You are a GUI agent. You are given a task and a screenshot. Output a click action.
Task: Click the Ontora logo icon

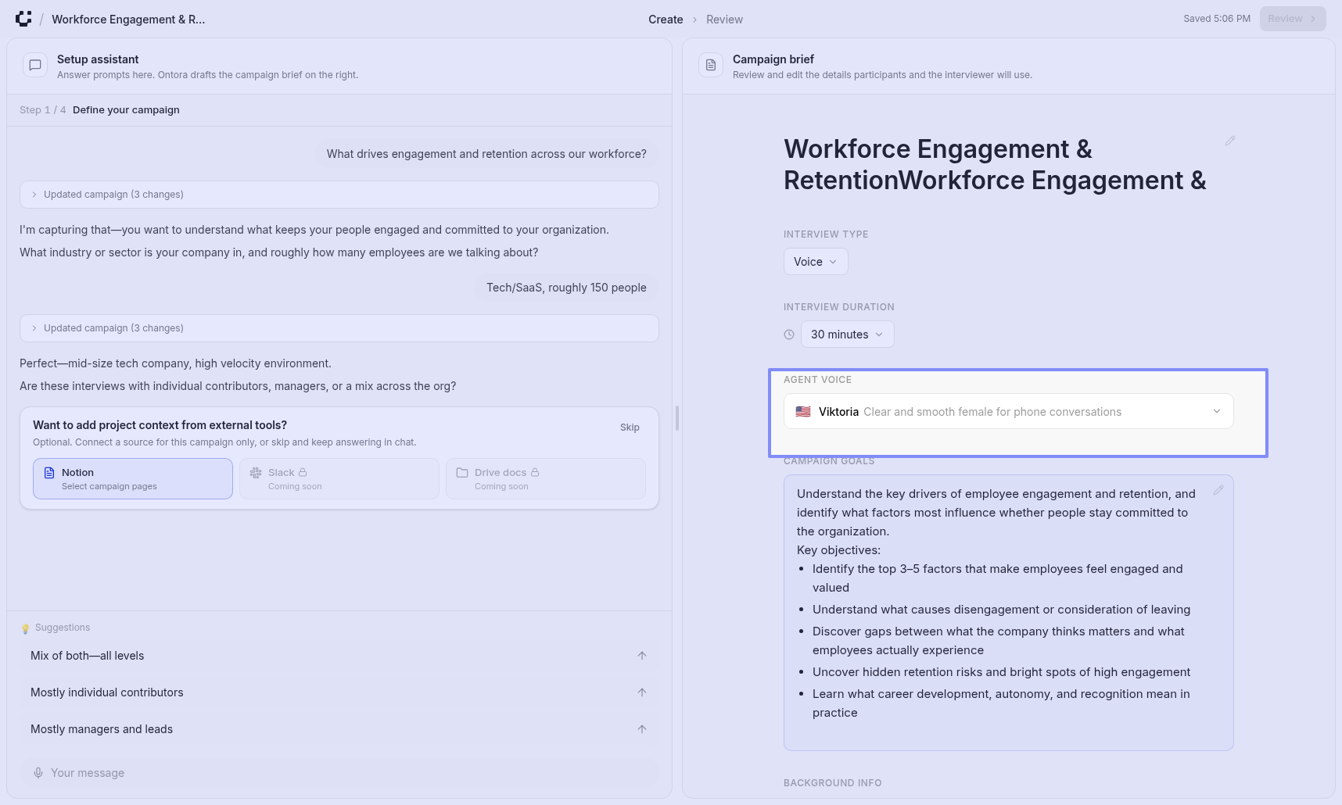[x=23, y=19]
